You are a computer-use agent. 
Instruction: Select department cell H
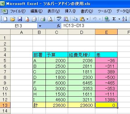(39, 94)
